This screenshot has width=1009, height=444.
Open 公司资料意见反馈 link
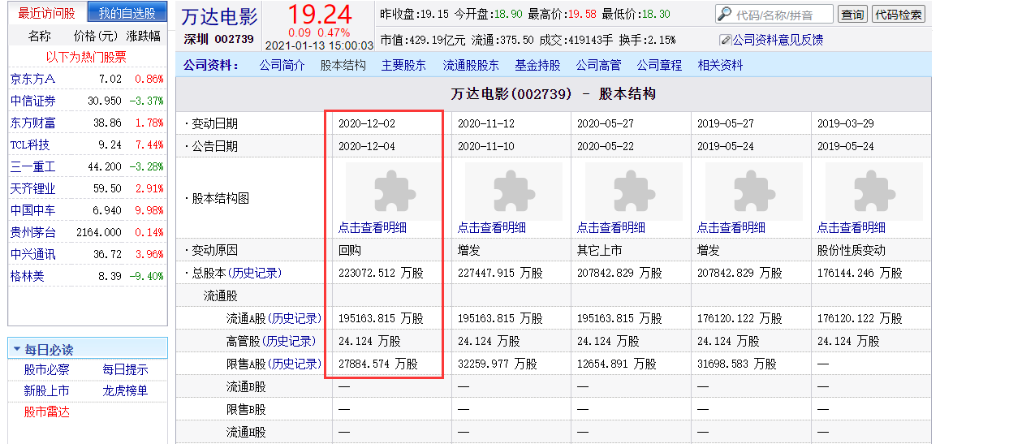(x=778, y=40)
